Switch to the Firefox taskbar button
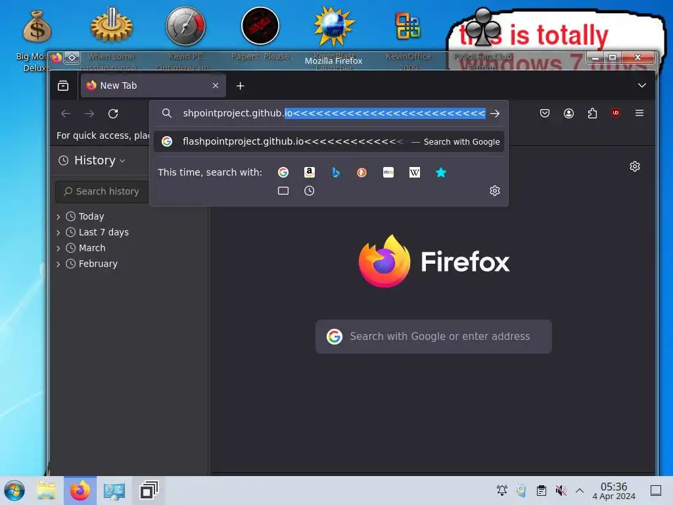This screenshot has width=673, height=505. (x=80, y=491)
